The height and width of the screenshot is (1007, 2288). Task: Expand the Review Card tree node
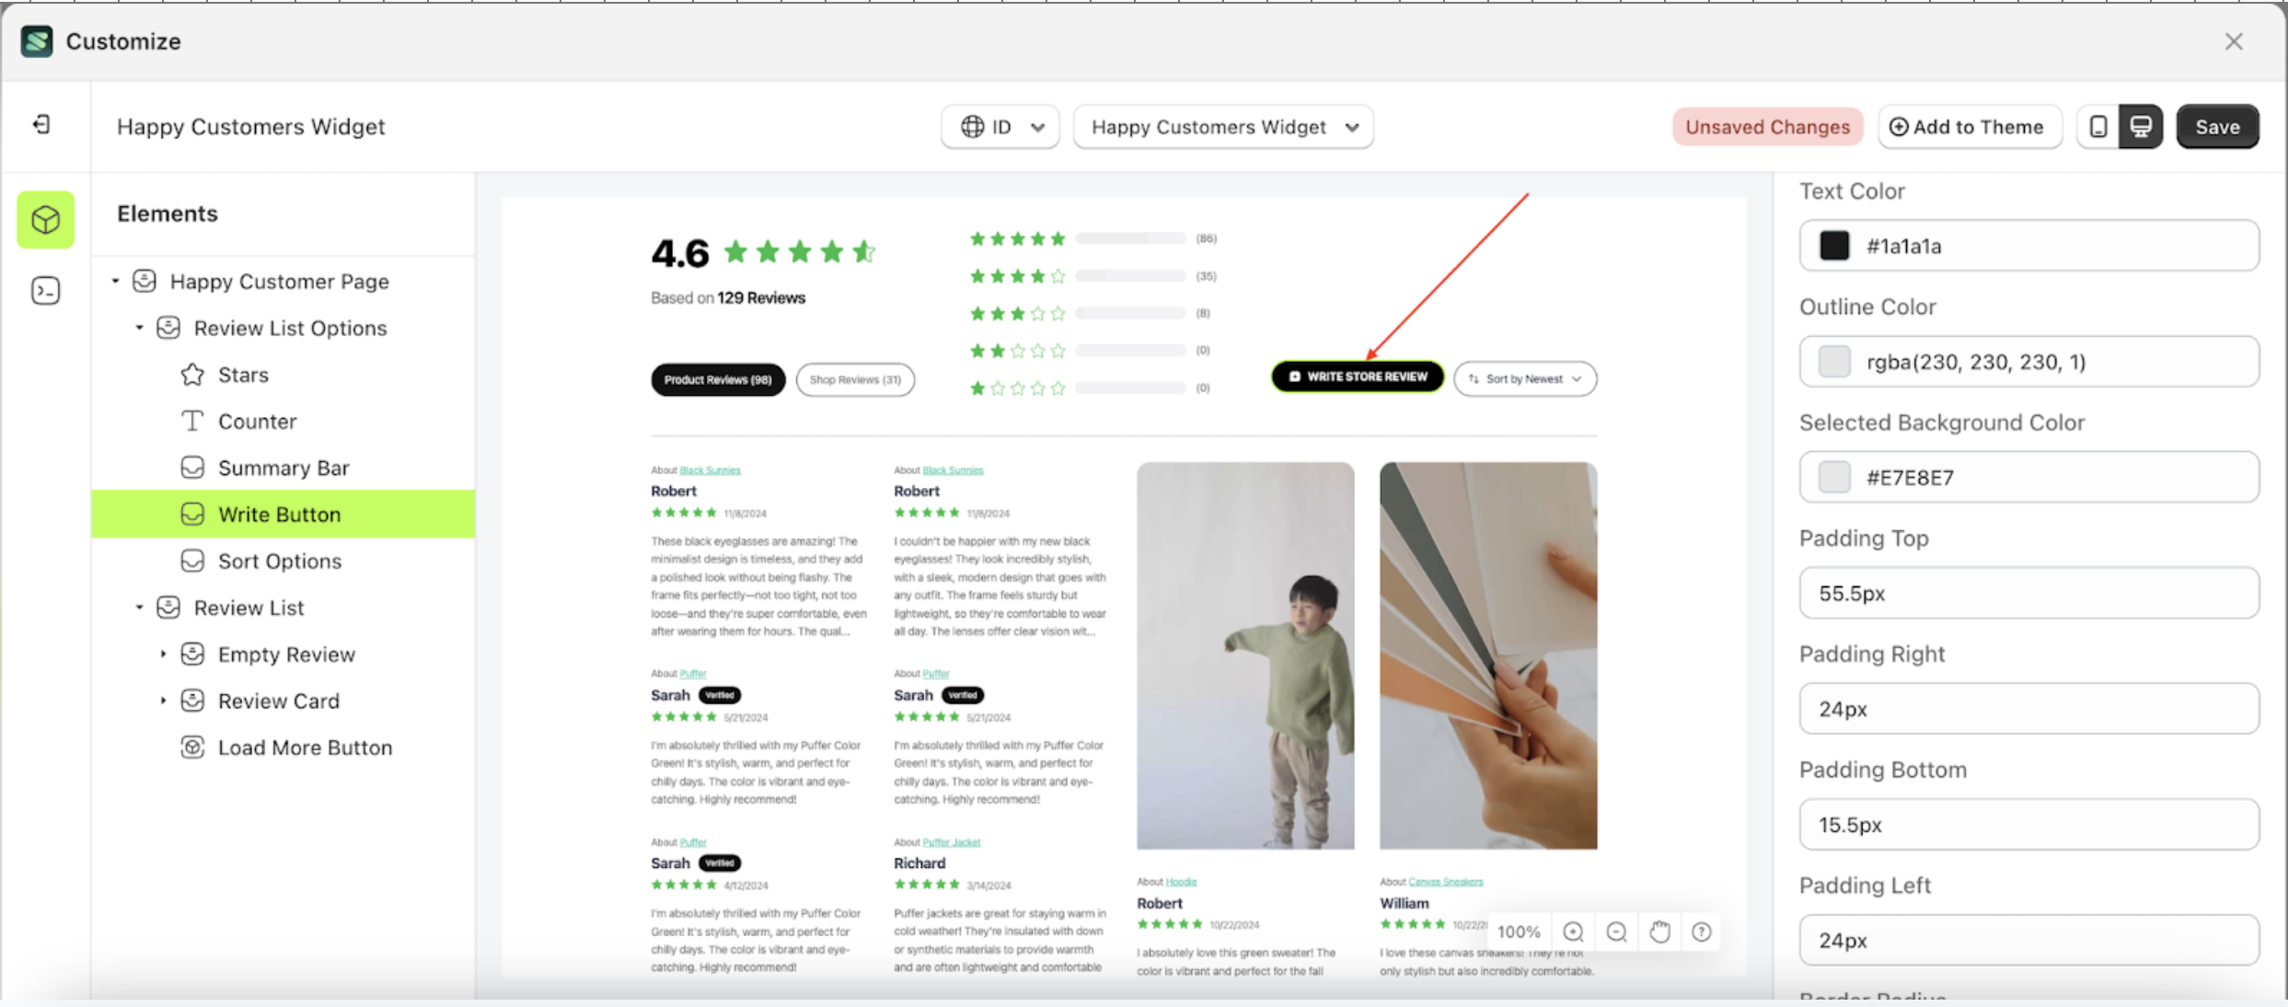tap(164, 700)
